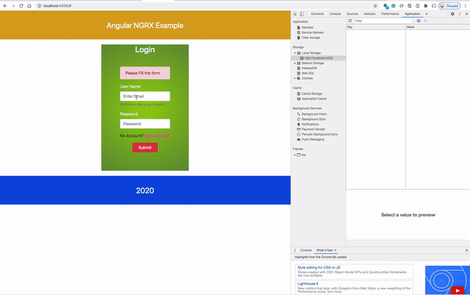Refresh the Local Storage view

point(350,21)
